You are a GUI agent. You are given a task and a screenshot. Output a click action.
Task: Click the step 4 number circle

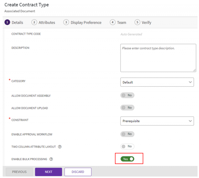point(112,22)
